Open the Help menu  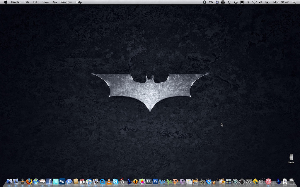[x=79, y=2]
